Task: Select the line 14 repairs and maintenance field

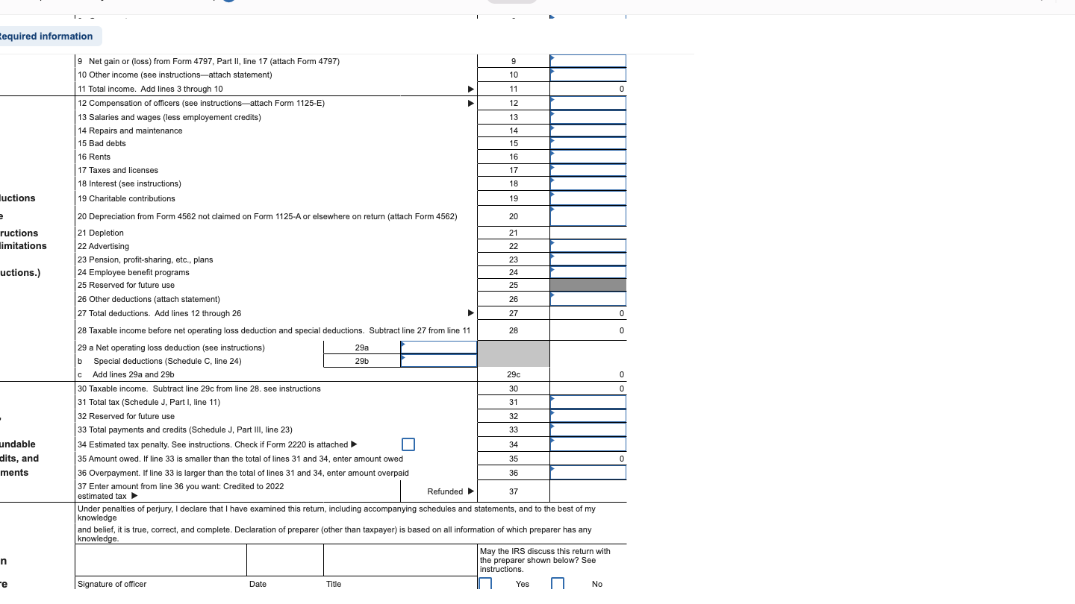Action: pos(588,130)
